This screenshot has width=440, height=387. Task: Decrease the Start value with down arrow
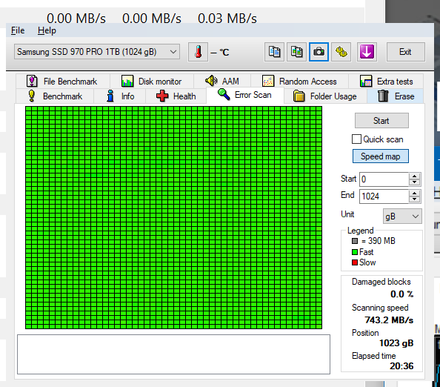[x=415, y=182]
